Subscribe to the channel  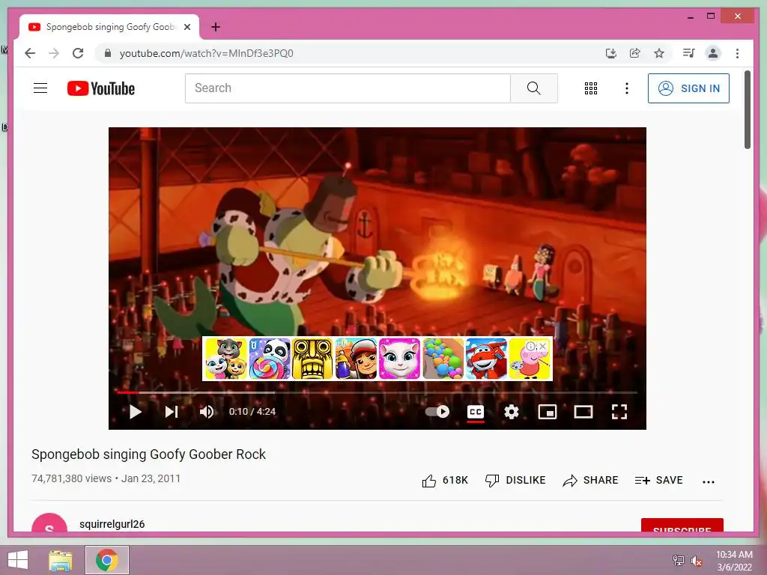[x=682, y=525]
